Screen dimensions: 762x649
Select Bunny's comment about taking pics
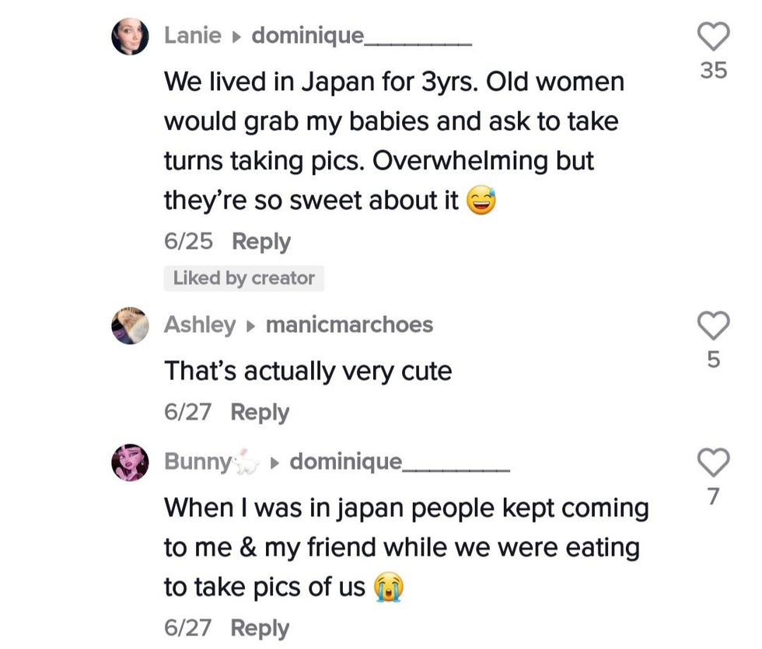click(x=404, y=548)
